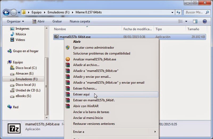Click Nueva carpeta toolbar button
The width and height of the screenshot is (213, 139).
point(80,21)
